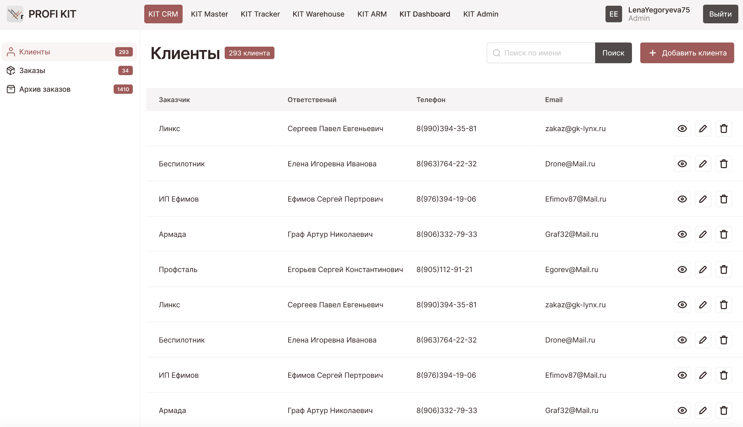The width and height of the screenshot is (743, 427).
Task: Open Архив заказов in the sidebar
Action: click(x=45, y=89)
